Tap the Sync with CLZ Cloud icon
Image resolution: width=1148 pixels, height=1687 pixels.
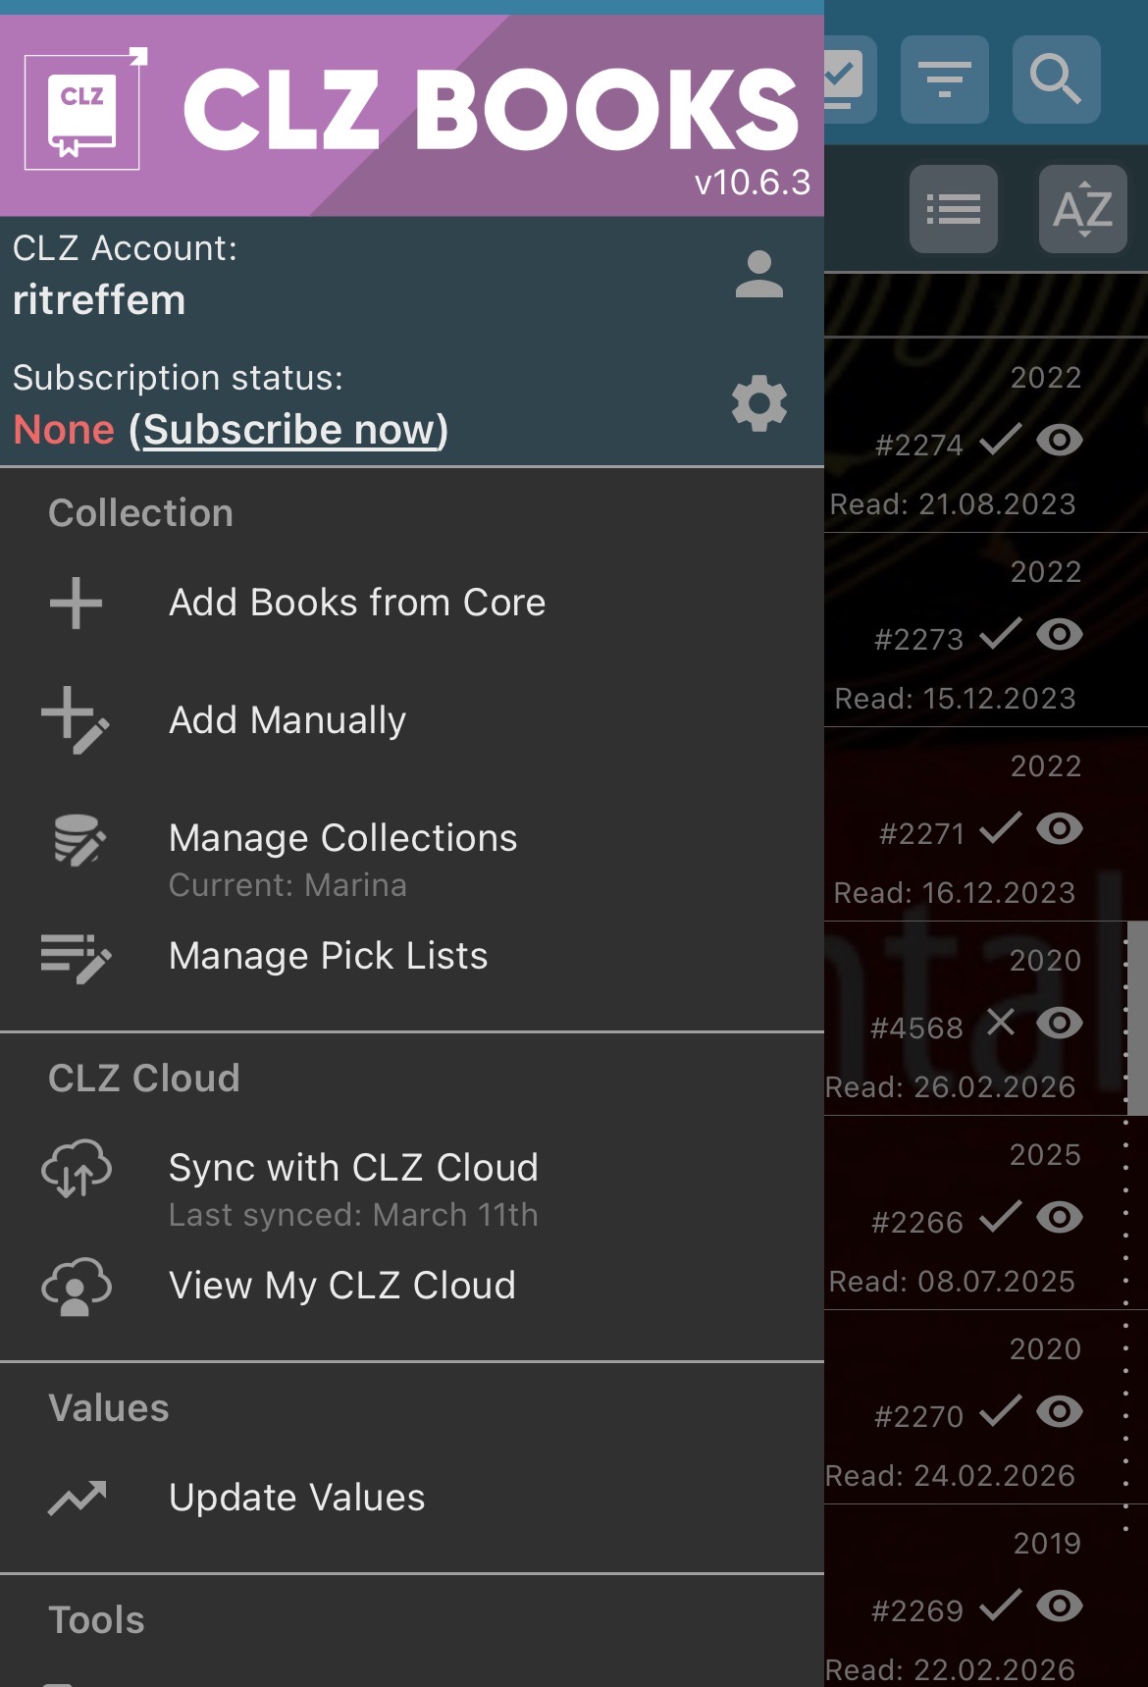pos(76,1168)
